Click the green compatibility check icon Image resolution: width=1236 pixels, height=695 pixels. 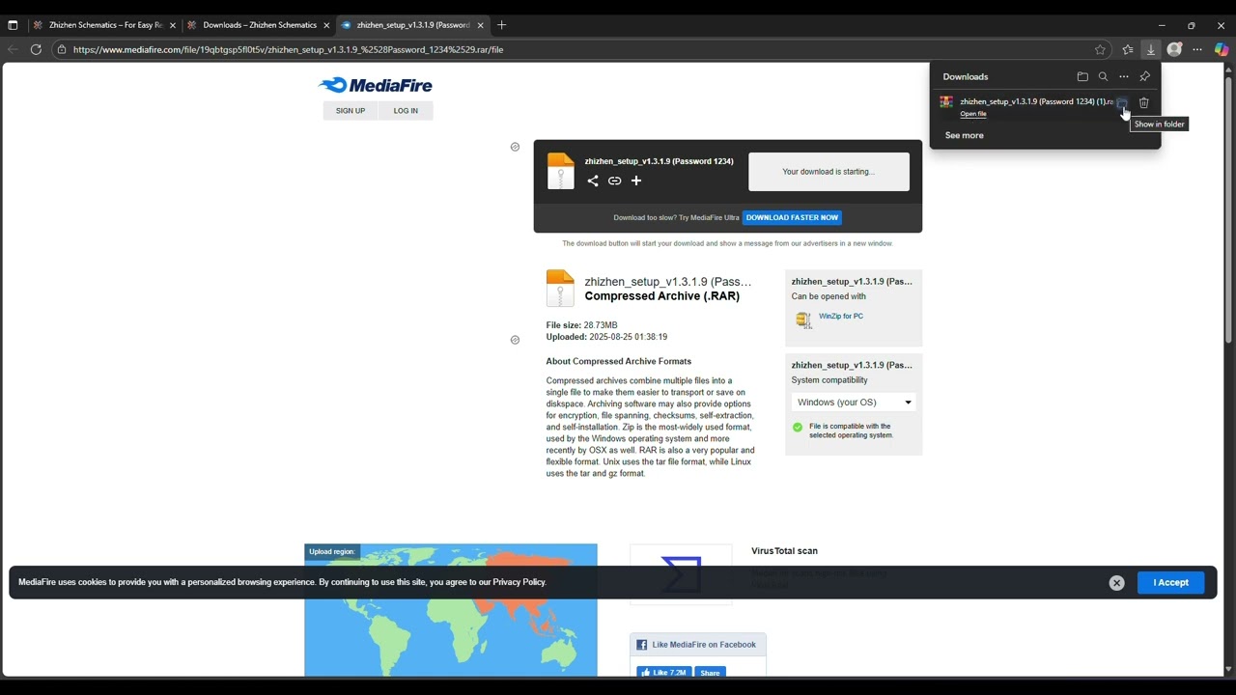pos(798,427)
